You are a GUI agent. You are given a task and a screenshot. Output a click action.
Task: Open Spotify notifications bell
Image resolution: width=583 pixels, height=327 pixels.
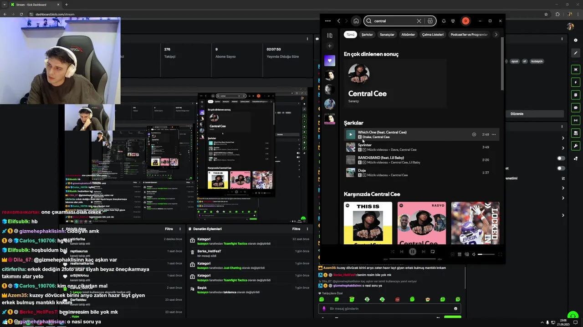(x=444, y=21)
